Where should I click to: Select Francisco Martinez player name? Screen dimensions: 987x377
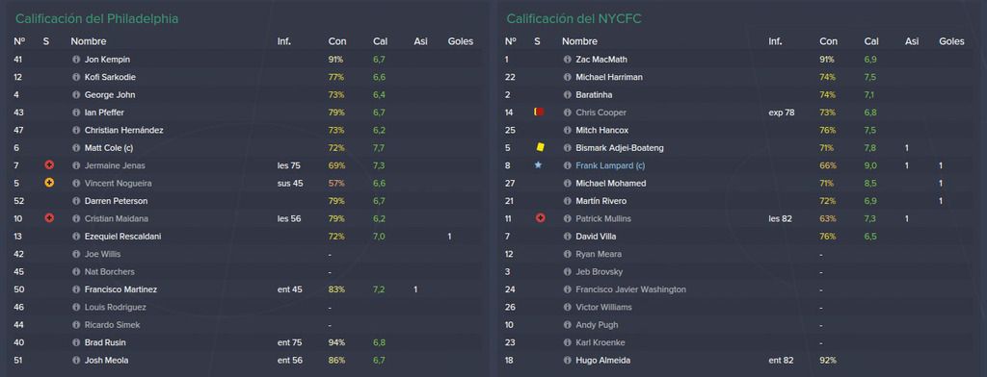(120, 289)
